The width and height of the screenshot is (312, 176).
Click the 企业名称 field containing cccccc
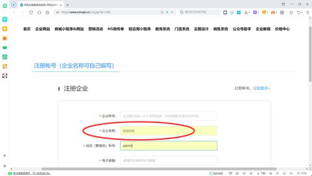[169, 131]
